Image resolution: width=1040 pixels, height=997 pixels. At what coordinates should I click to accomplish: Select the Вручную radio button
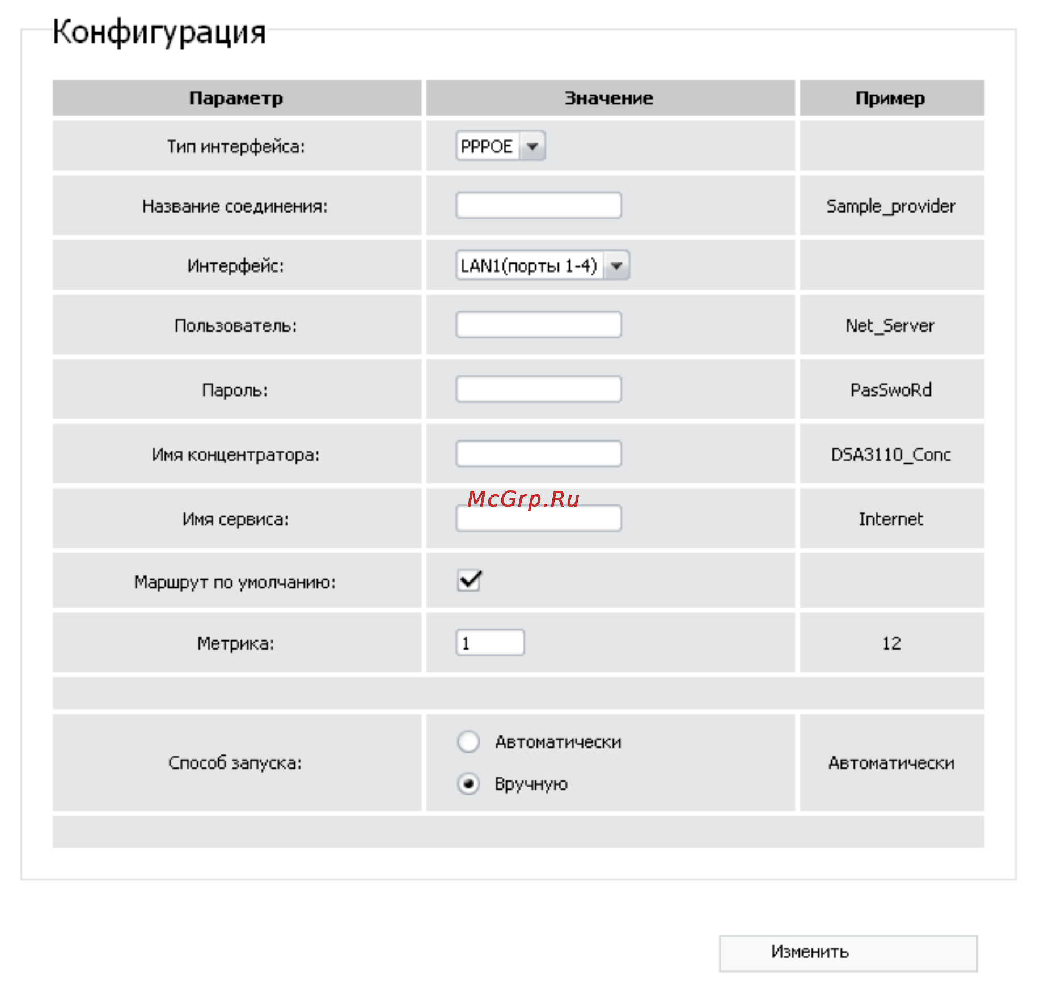[468, 784]
